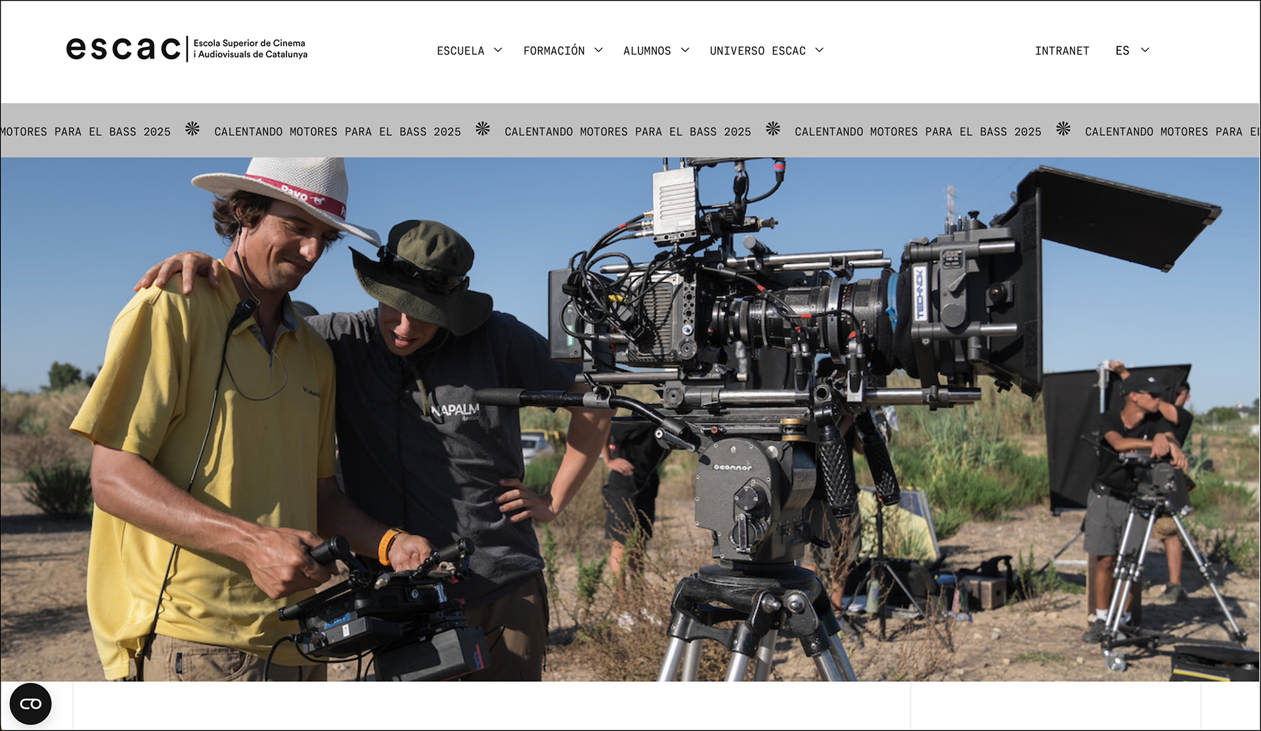Open language selector chevron beside ES
The image size is (1261, 731).
click(1145, 50)
